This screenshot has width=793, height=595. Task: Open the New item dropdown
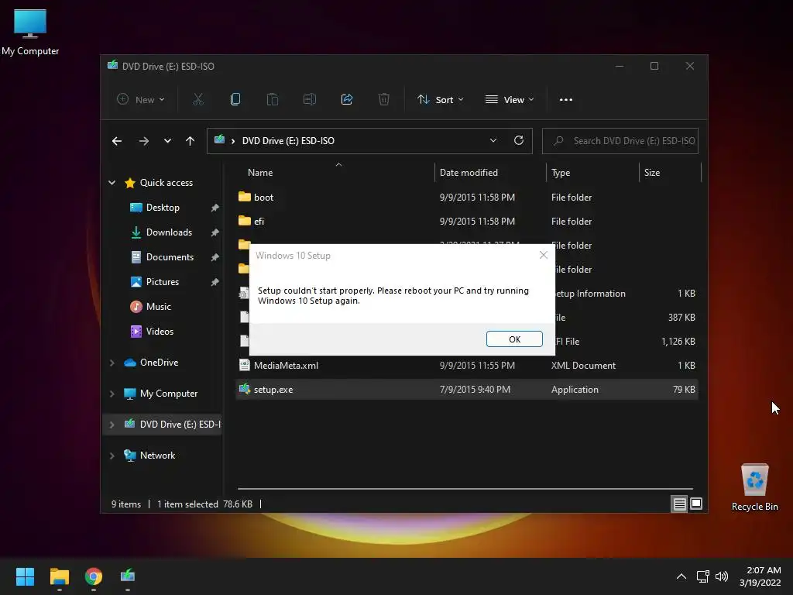[x=141, y=100]
